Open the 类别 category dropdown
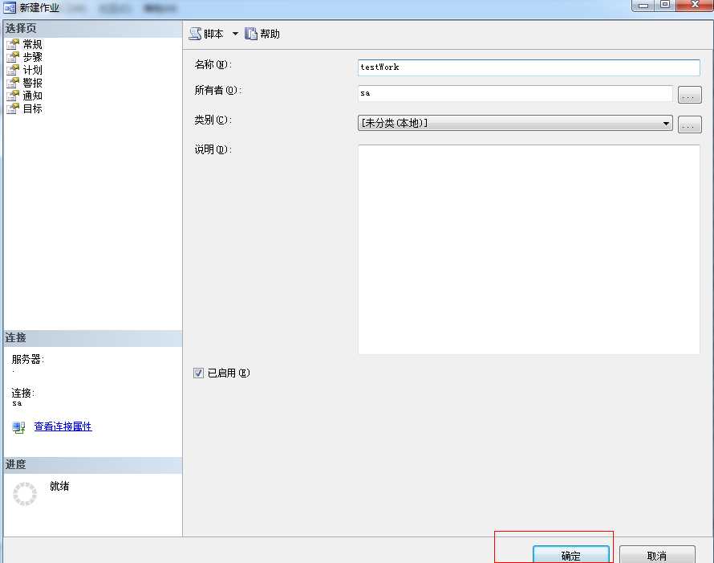 click(515, 123)
